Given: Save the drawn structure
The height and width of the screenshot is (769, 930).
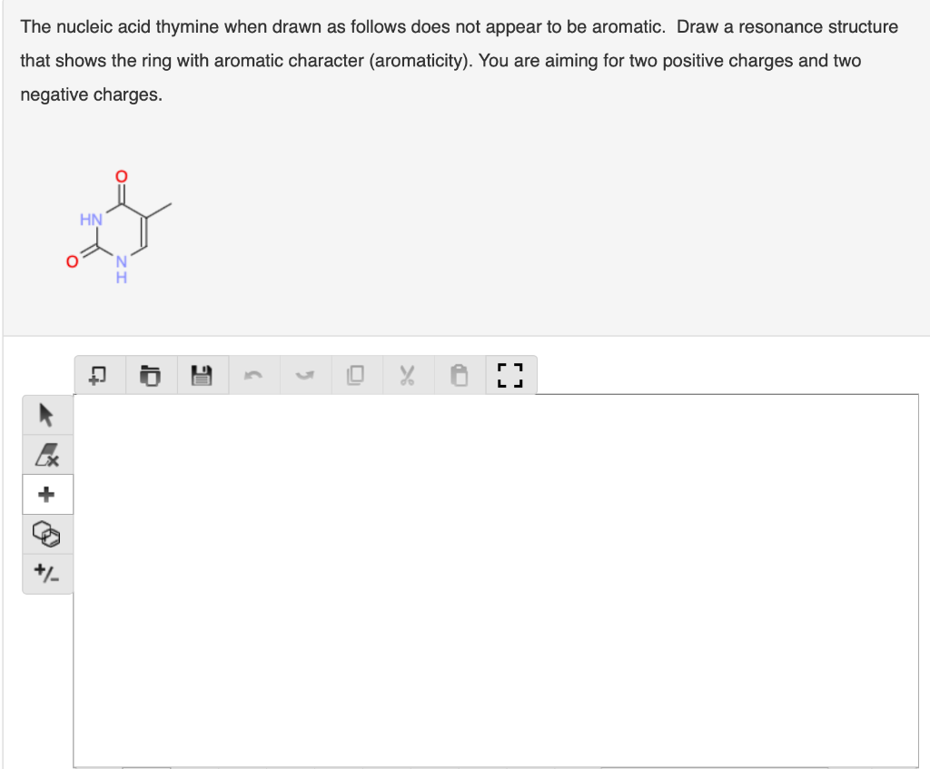Looking at the screenshot, I should point(202,374).
